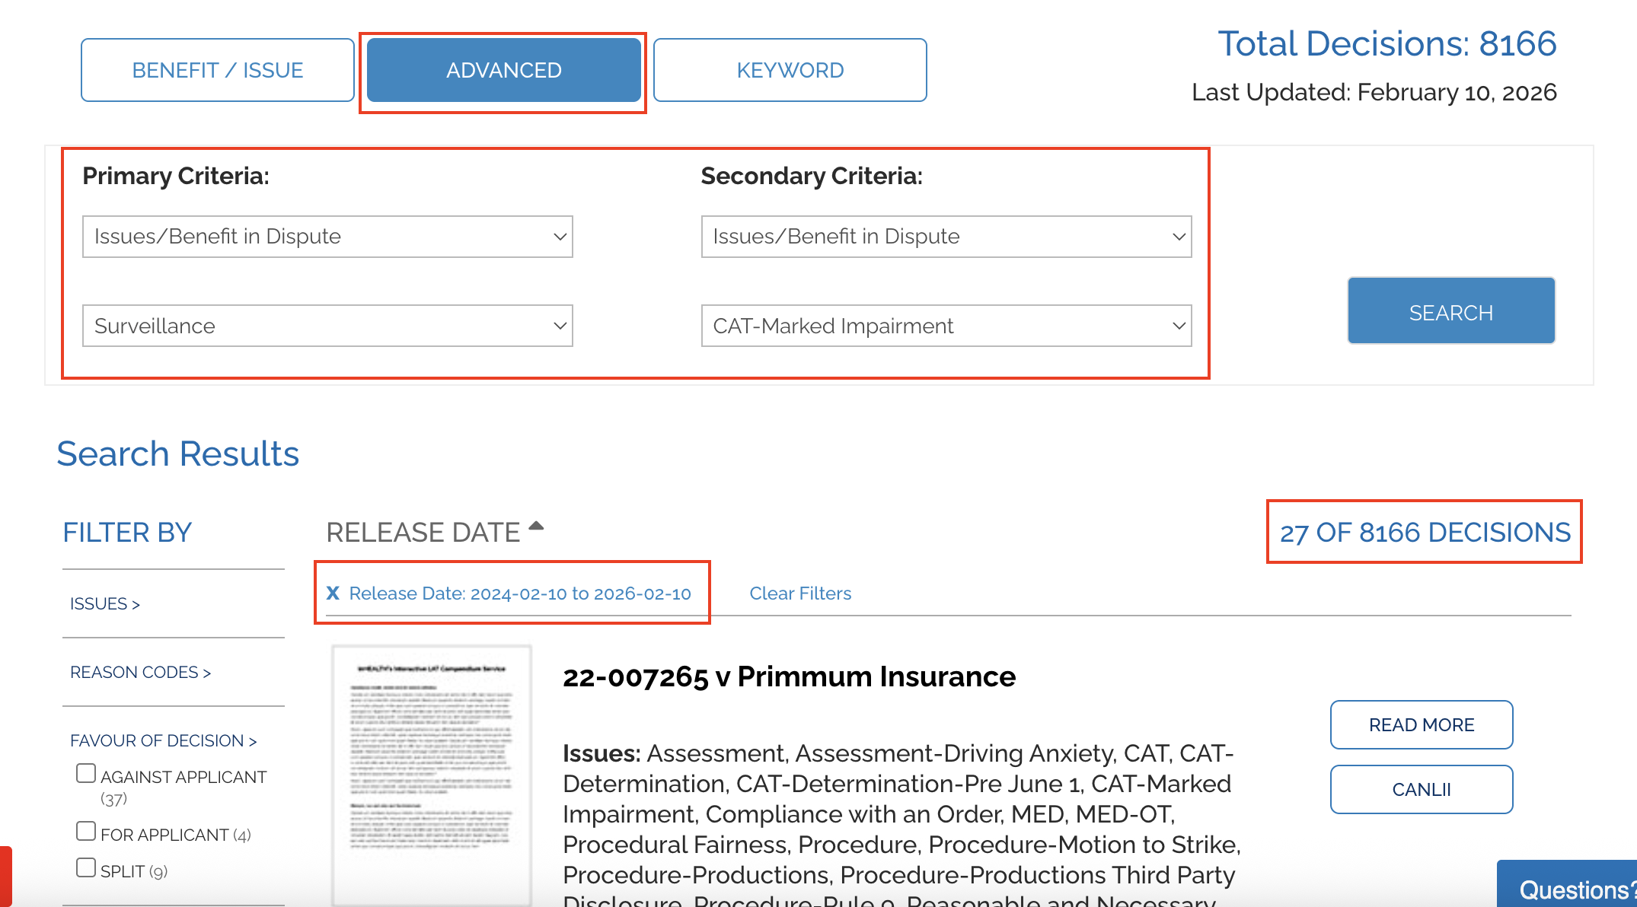
Task: Click Read More for Primmum Insurance decision
Action: point(1421,725)
